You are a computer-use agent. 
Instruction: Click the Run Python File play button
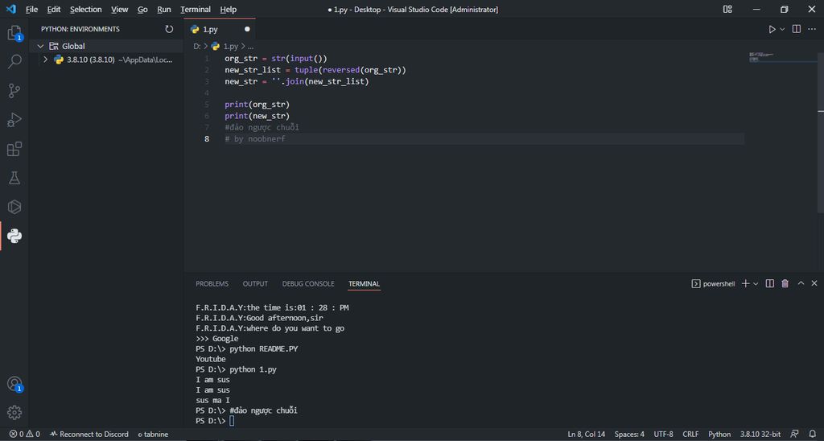pos(772,29)
